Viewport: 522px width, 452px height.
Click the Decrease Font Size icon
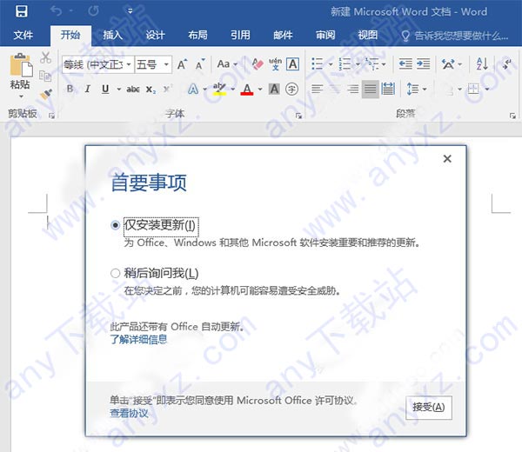tap(200, 64)
